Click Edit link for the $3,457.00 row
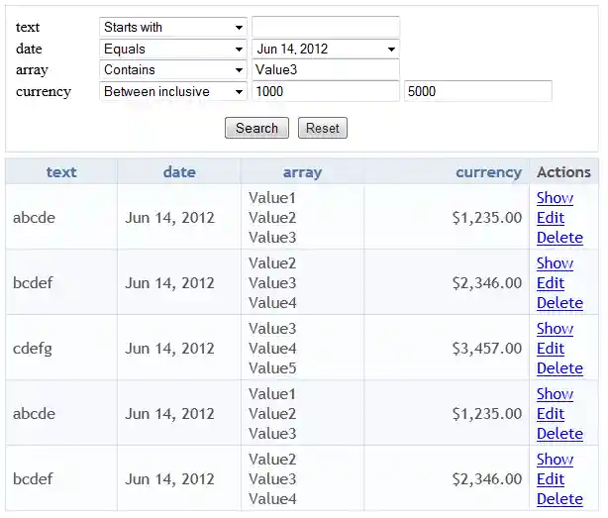 click(551, 349)
